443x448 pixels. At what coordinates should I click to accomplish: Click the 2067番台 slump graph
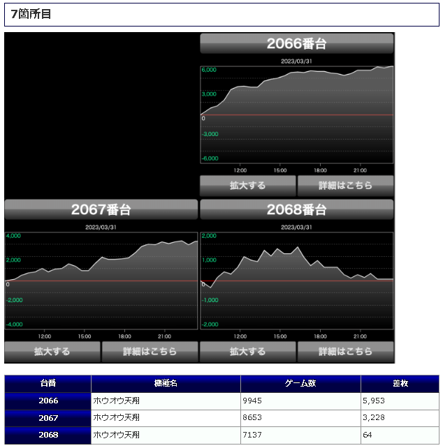(101, 281)
